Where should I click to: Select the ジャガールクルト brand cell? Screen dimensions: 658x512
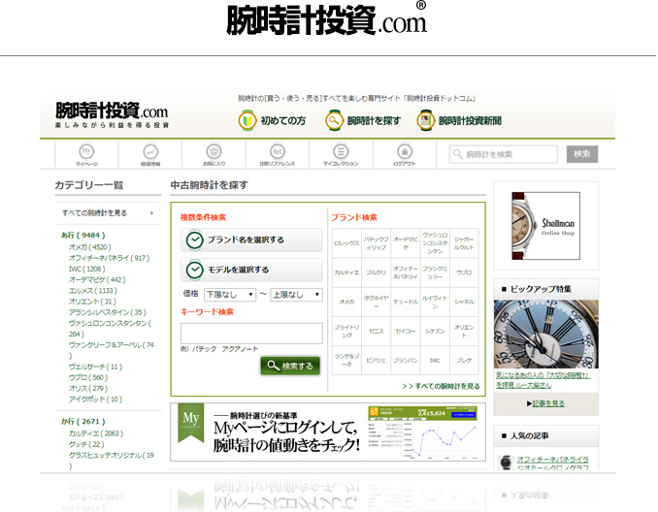pos(464,243)
